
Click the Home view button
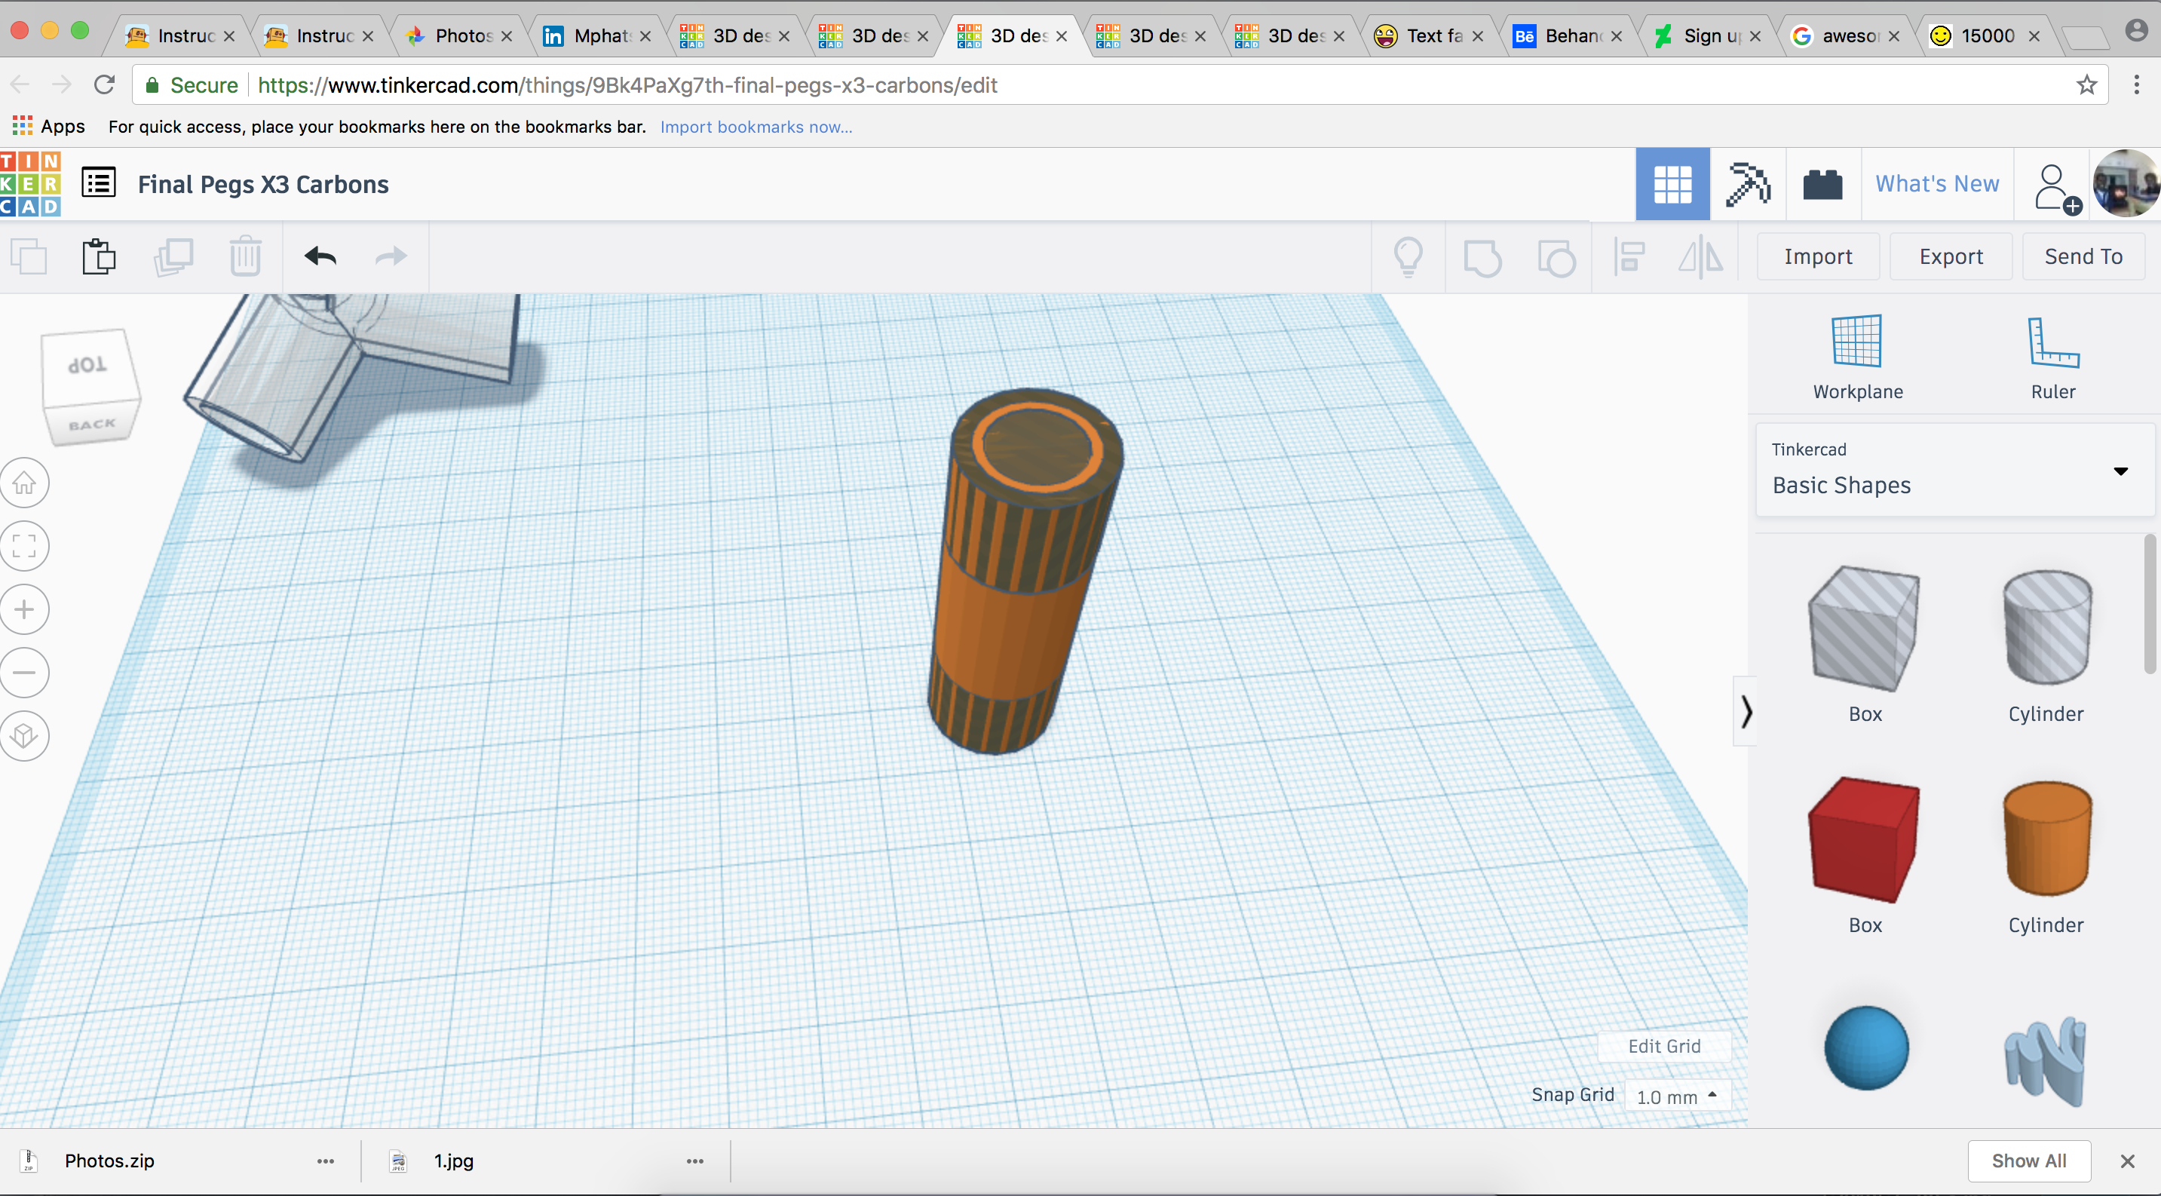pyautogui.click(x=24, y=483)
